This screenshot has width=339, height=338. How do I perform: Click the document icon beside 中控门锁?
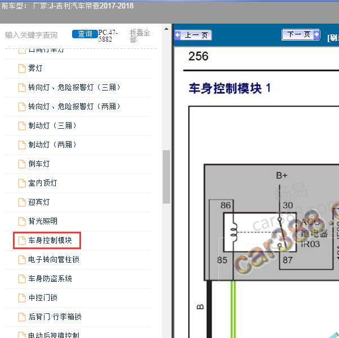[22, 298]
